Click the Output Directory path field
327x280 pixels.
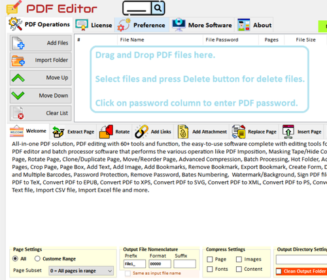[x=301, y=260]
